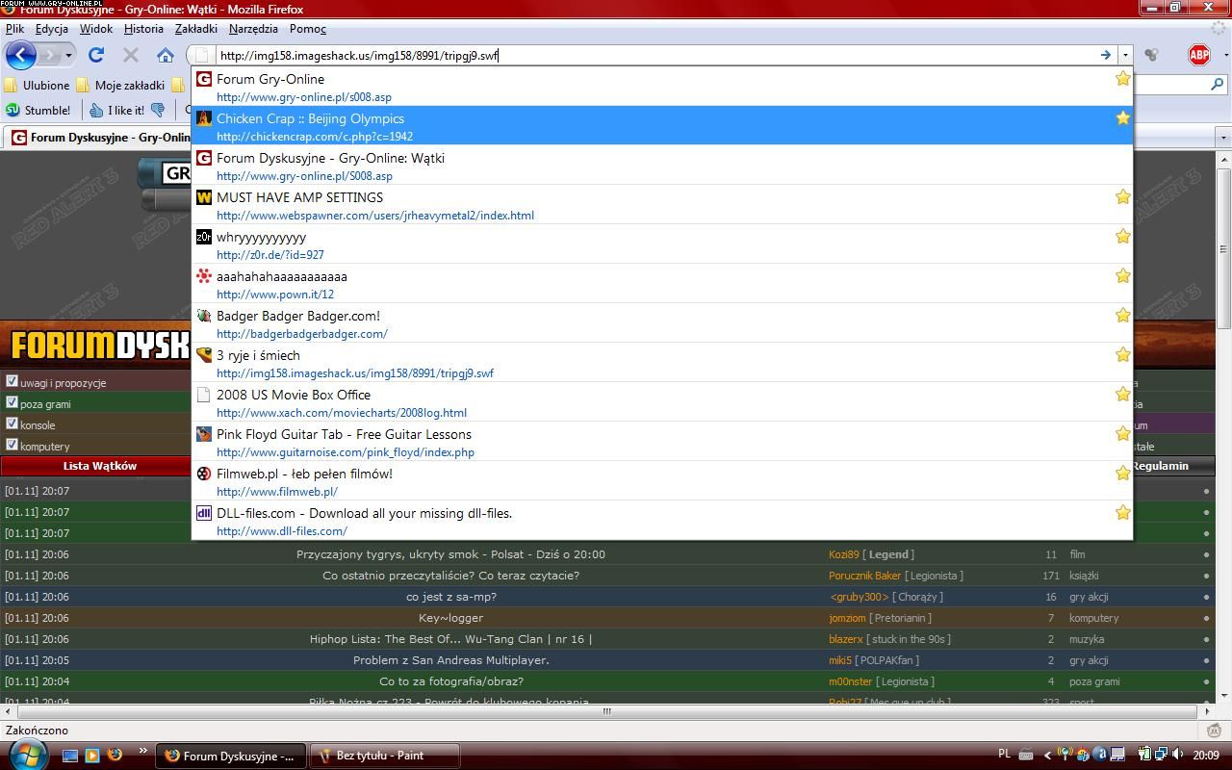Toggle the 'komputery' checkbox
The height and width of the screenshot is (770, 1232).
click(x=12, y=445)
